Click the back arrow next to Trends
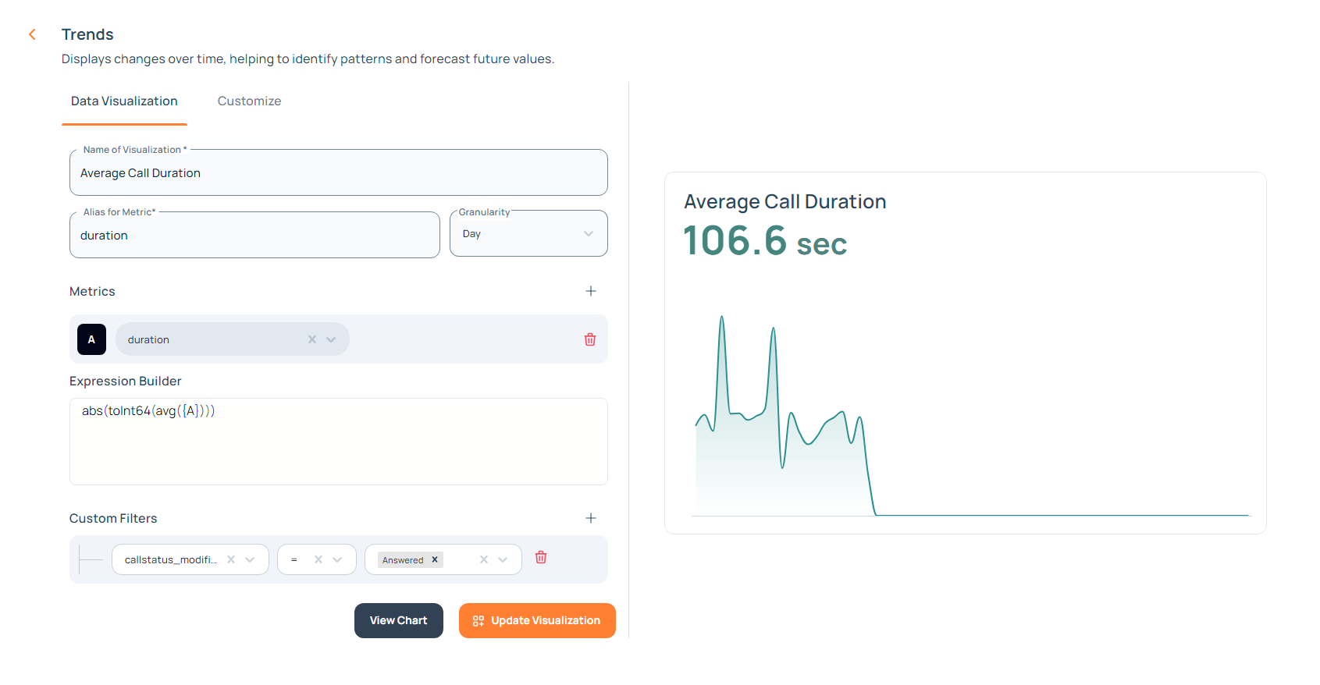The image size is (1320, 685). coord(32,34)
